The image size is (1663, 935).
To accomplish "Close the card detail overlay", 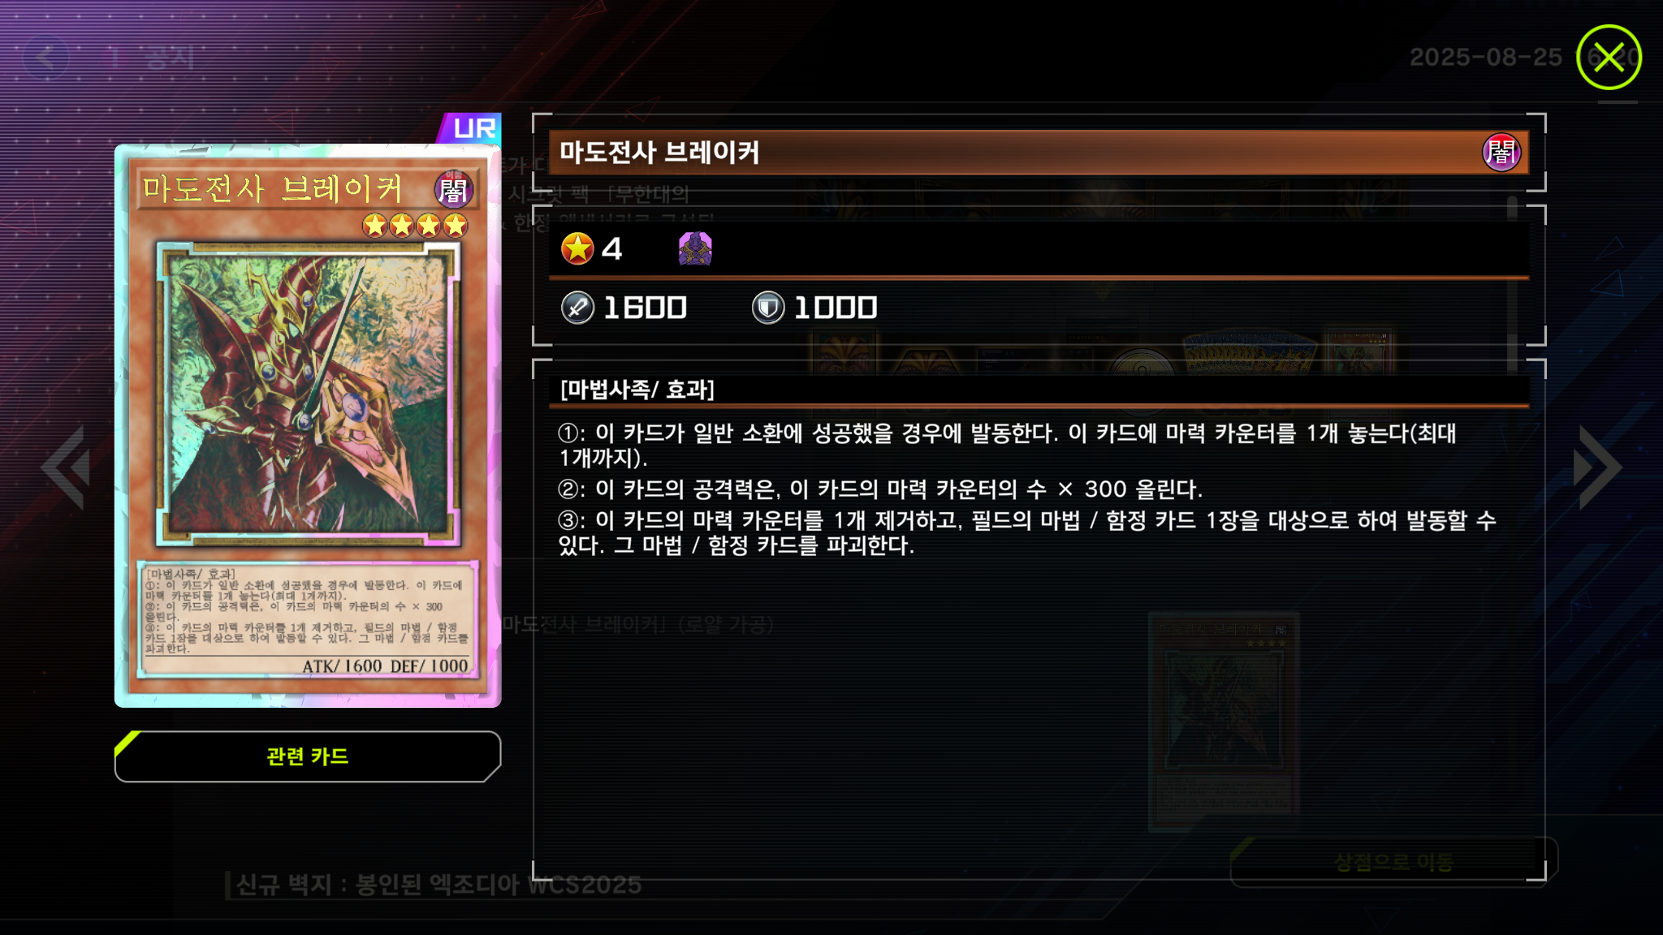I will (x=1609, y=57).
